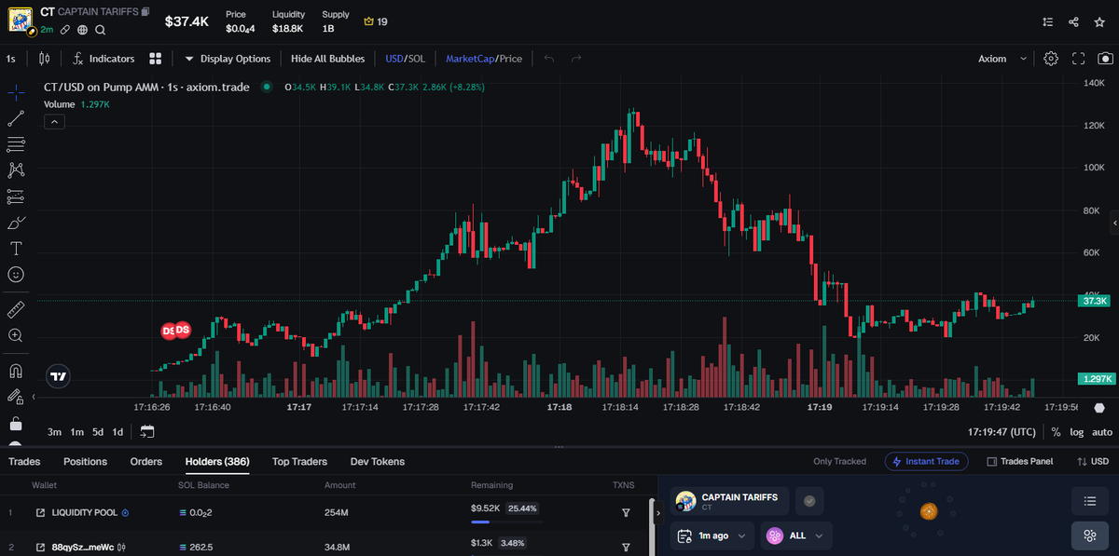Open the globe website icon
The image size is (1119, 556).
(82, 30)
